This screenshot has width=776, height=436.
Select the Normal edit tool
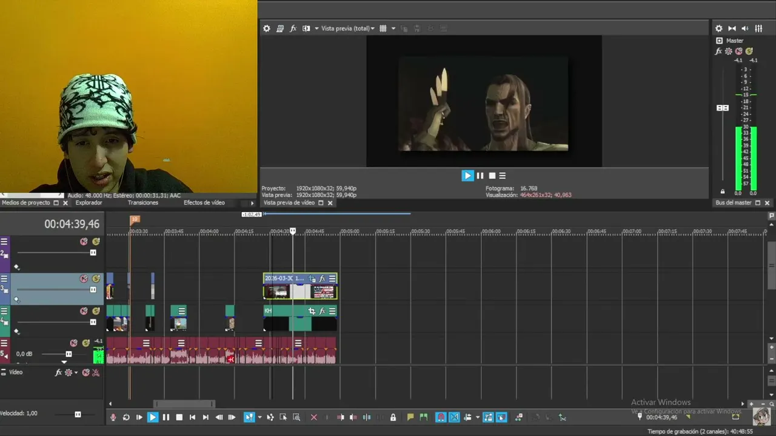(249, 417)
